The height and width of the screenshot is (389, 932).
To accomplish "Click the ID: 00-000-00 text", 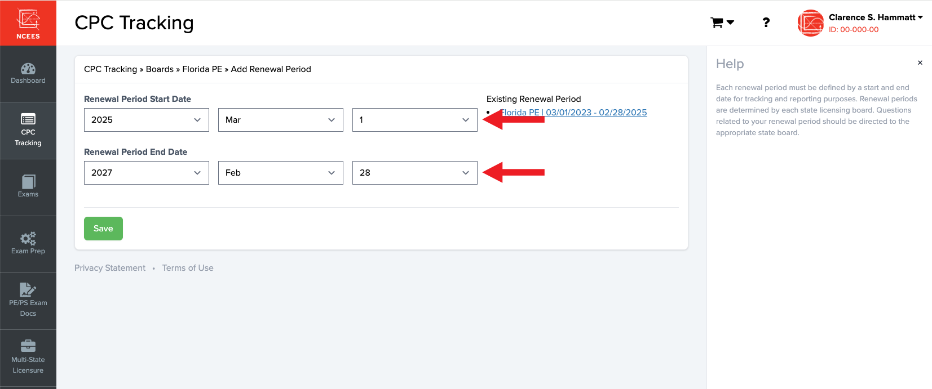I will (854, 30).
